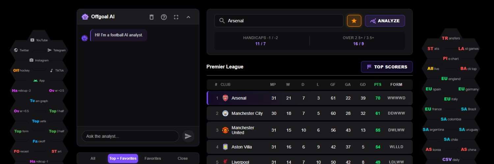Screen dimensions: 494x164
Task: Select the Manchester City table row
Action: click(310, 113)
